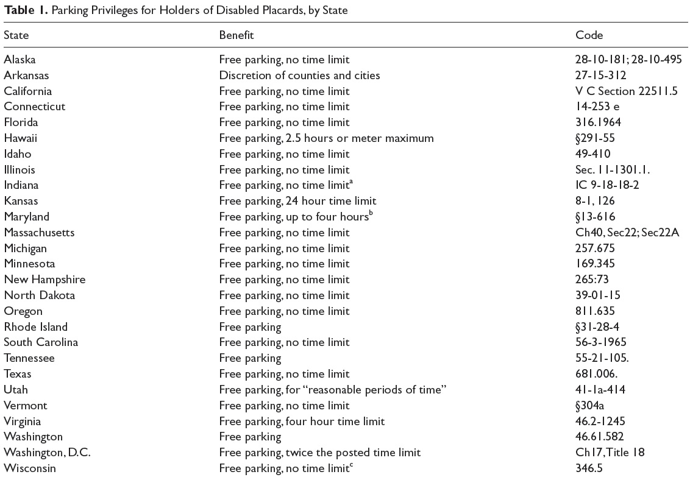Screen dimensions: 690x480
Task: Select the Massachusetts code Ch40, Sec22; Sec22A
Action: [x=628, y=232]
